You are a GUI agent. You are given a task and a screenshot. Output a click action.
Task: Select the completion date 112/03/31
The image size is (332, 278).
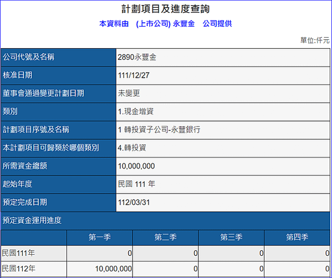coord(134,203)
